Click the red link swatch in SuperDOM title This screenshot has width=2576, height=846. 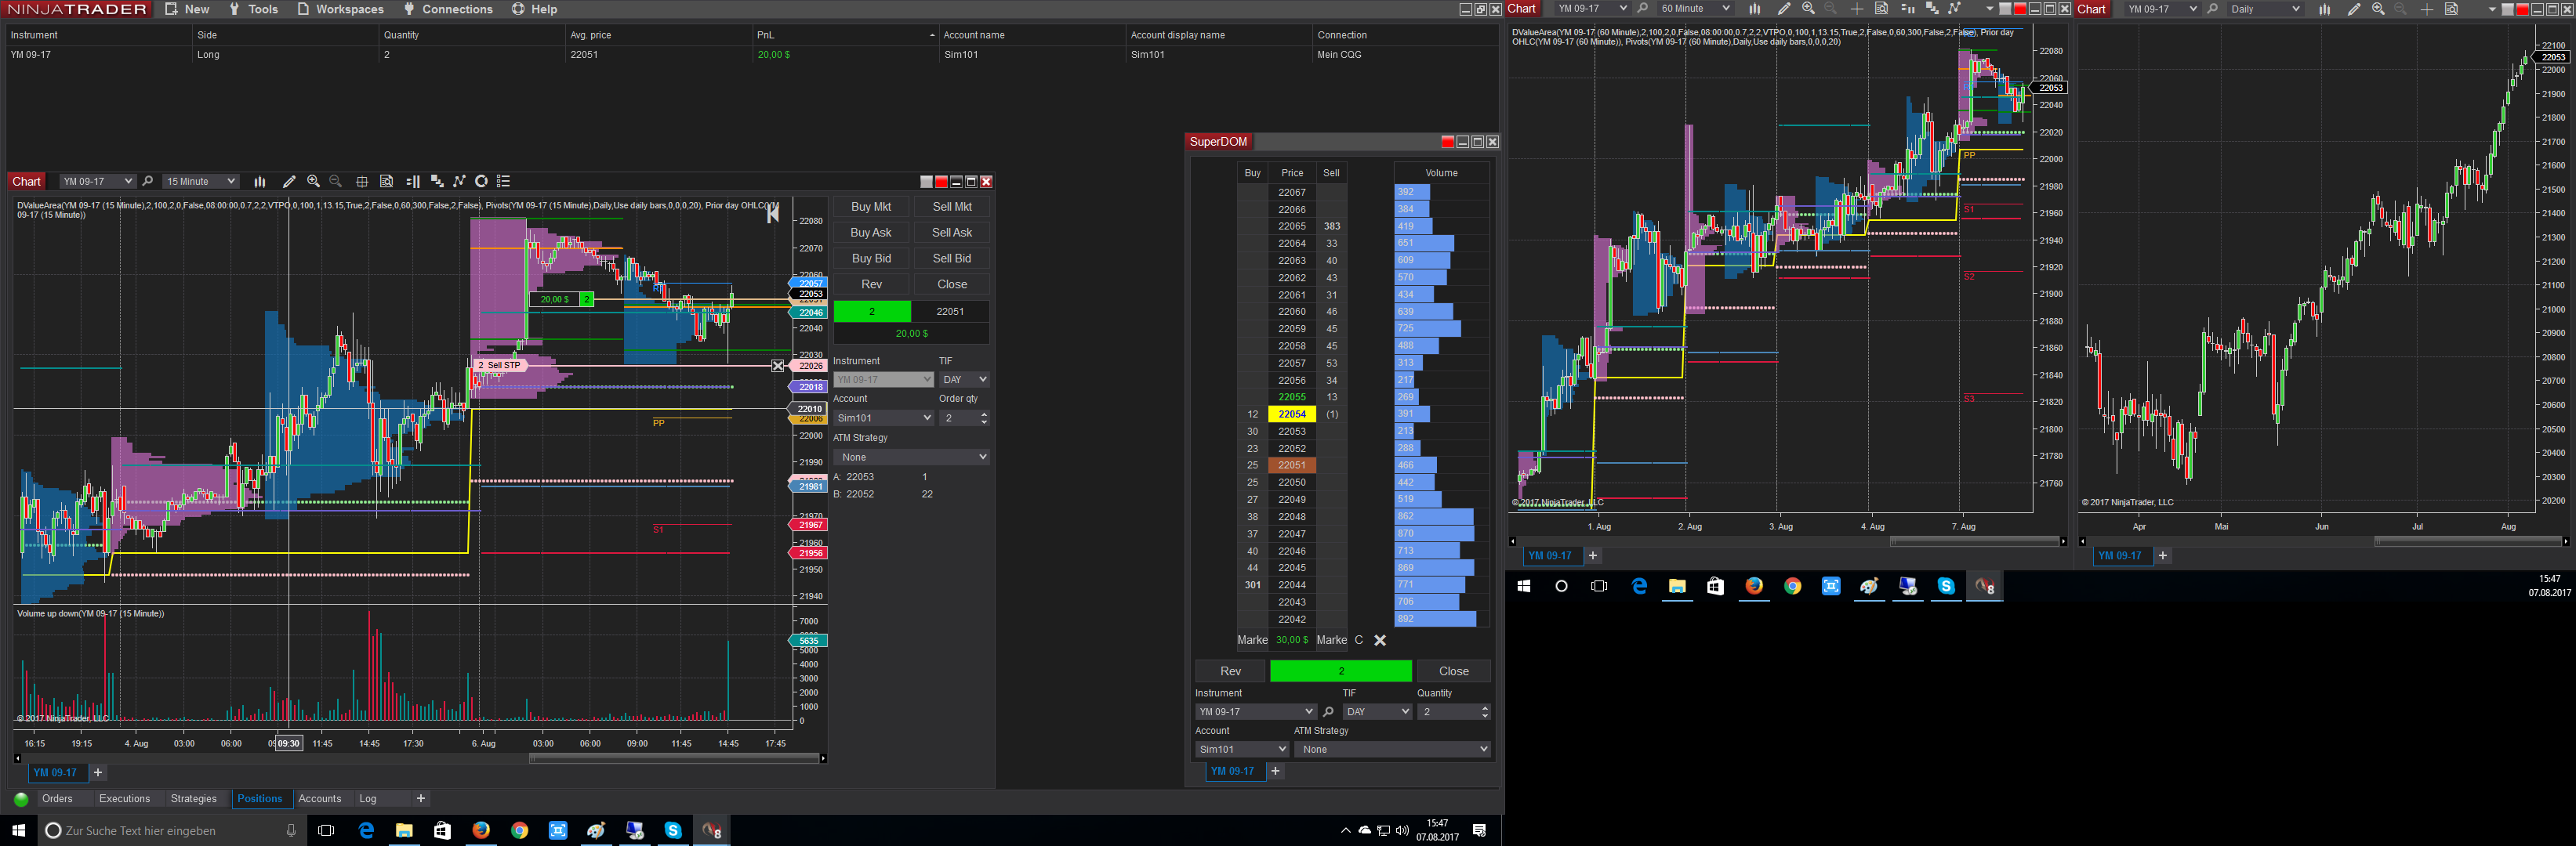[x=1447, y=142]
